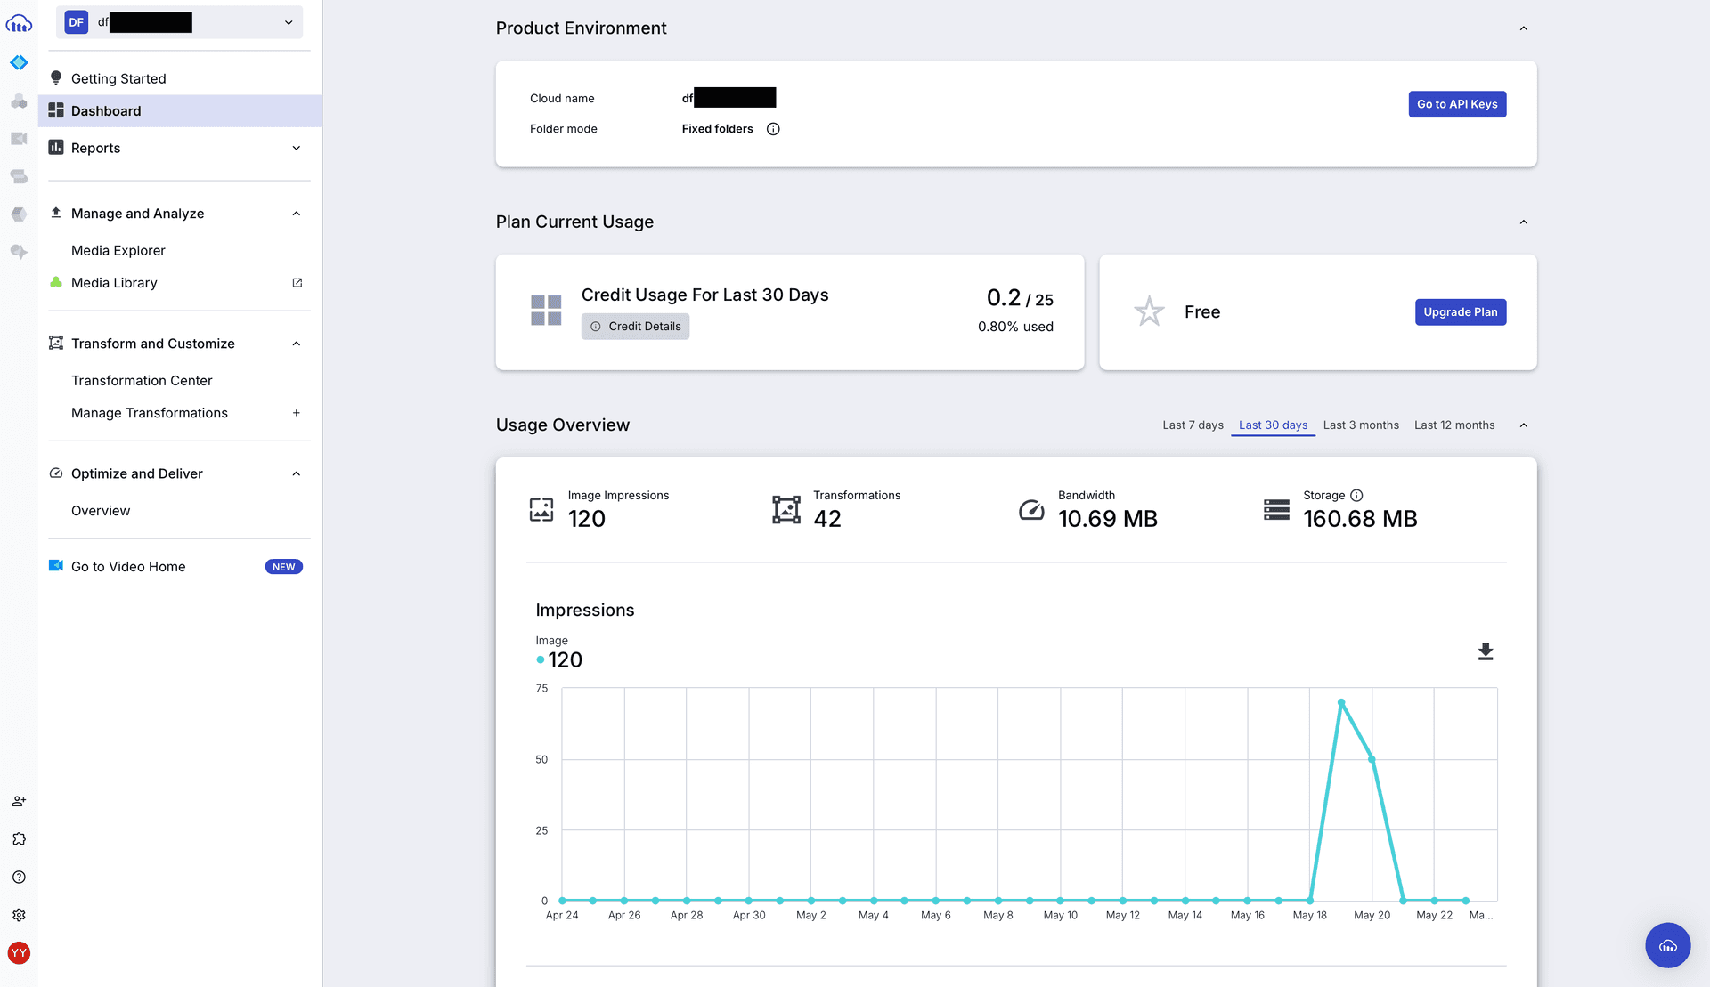Image resolution: width=1710 pixels, height=987 pixels.
Task: Open Transformation Center
Action: pos(142,380)
